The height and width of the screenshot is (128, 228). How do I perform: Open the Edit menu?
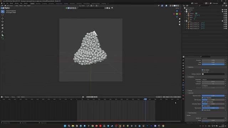click(x=7, y=3)
